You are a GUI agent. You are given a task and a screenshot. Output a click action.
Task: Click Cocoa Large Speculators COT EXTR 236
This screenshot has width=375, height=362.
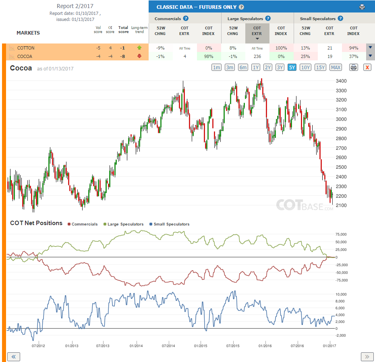point(257,56)
